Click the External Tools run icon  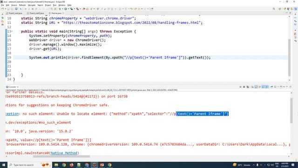coord(77,9)
